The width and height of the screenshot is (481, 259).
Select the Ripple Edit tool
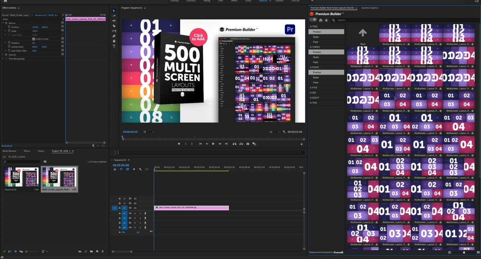(114, 21)
